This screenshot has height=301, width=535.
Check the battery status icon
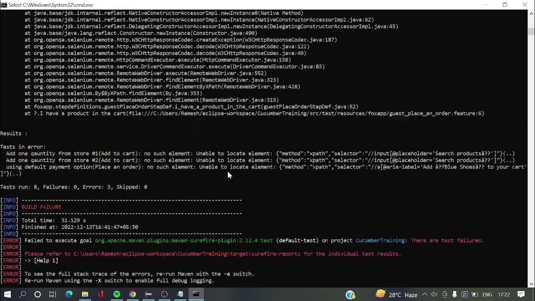[x=474, y=294]
